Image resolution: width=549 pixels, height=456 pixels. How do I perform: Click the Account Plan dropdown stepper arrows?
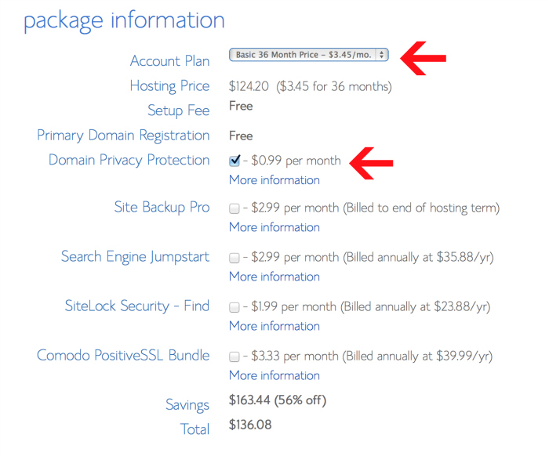[381, 55]
